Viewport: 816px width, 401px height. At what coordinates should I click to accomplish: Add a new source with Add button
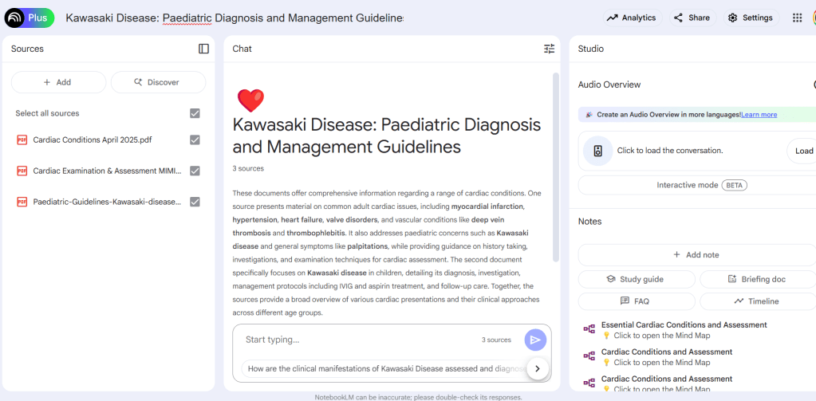tap(58, 82)
